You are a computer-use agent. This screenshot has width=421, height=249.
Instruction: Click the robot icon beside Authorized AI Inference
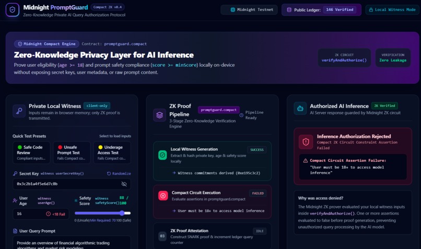300,109
